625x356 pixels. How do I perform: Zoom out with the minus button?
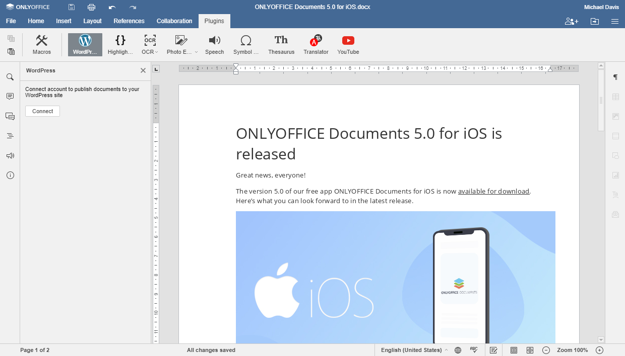(x=546, y=350)
